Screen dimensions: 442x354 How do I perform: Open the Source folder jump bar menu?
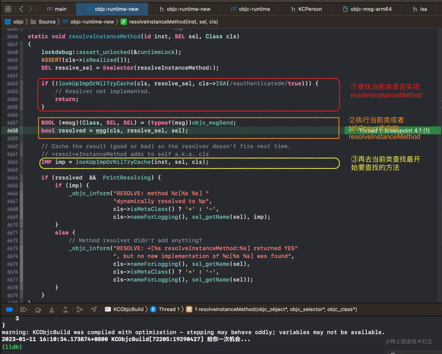pos(43,22)
